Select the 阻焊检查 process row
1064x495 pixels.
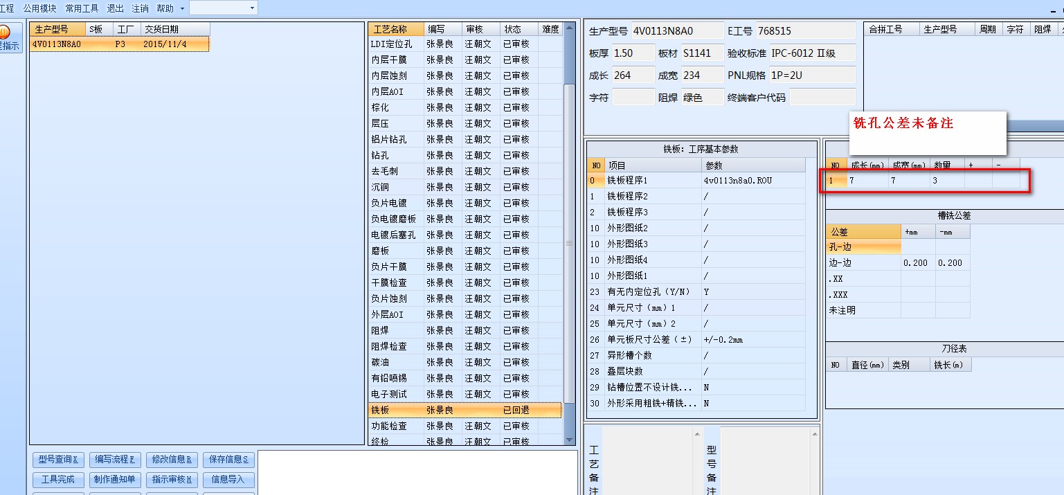tap(465, 346)
